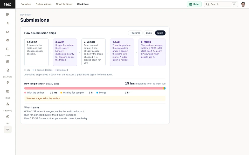Screen dimensions: 249x155
Task: Click the chevron between Submit and Audit
Action: coord(51,52)
